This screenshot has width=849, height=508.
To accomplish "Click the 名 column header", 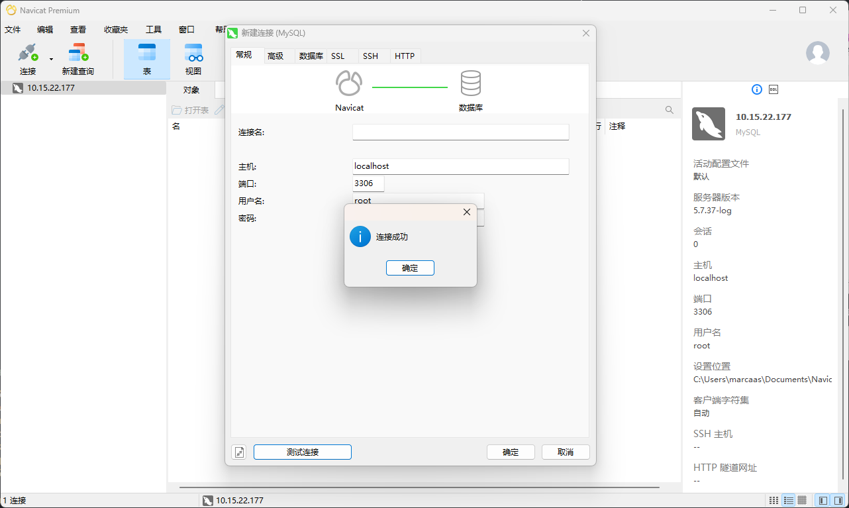I will (176, 126).
